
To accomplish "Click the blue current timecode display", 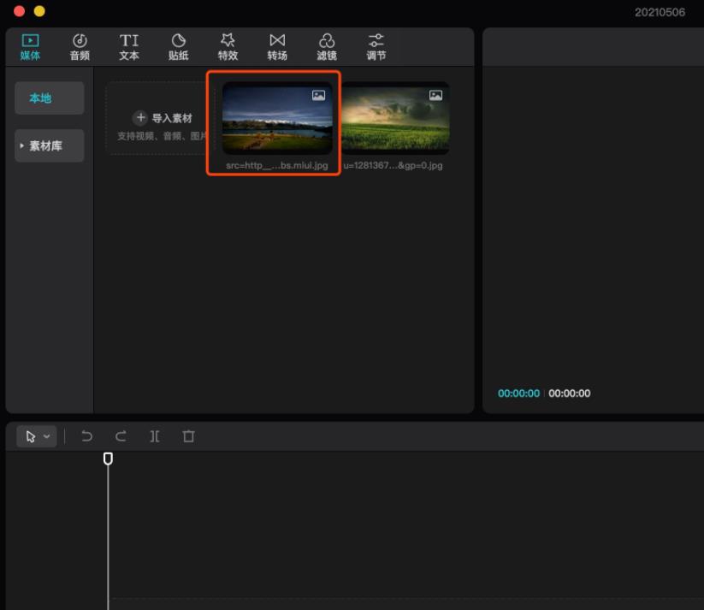I will (x=518, y=394).
